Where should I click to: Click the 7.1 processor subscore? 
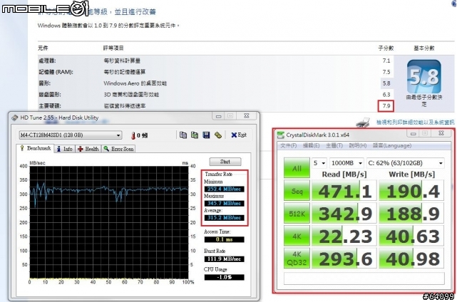386,61
